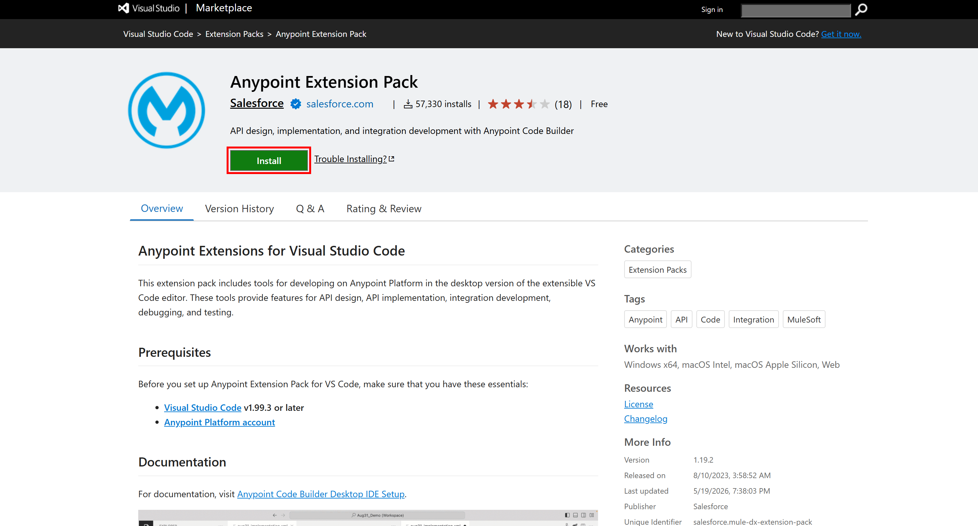Click the Released on date value
This screenshot has width=978, height=526.
point(732,476)
